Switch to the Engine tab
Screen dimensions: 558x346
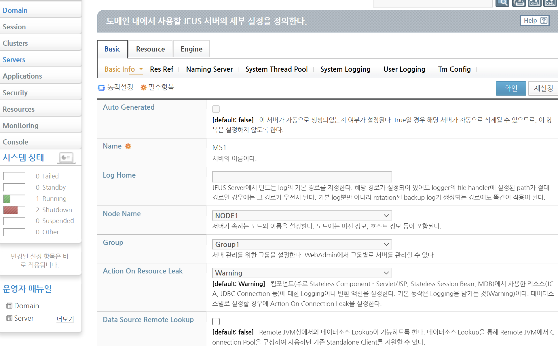click(191, 49)
